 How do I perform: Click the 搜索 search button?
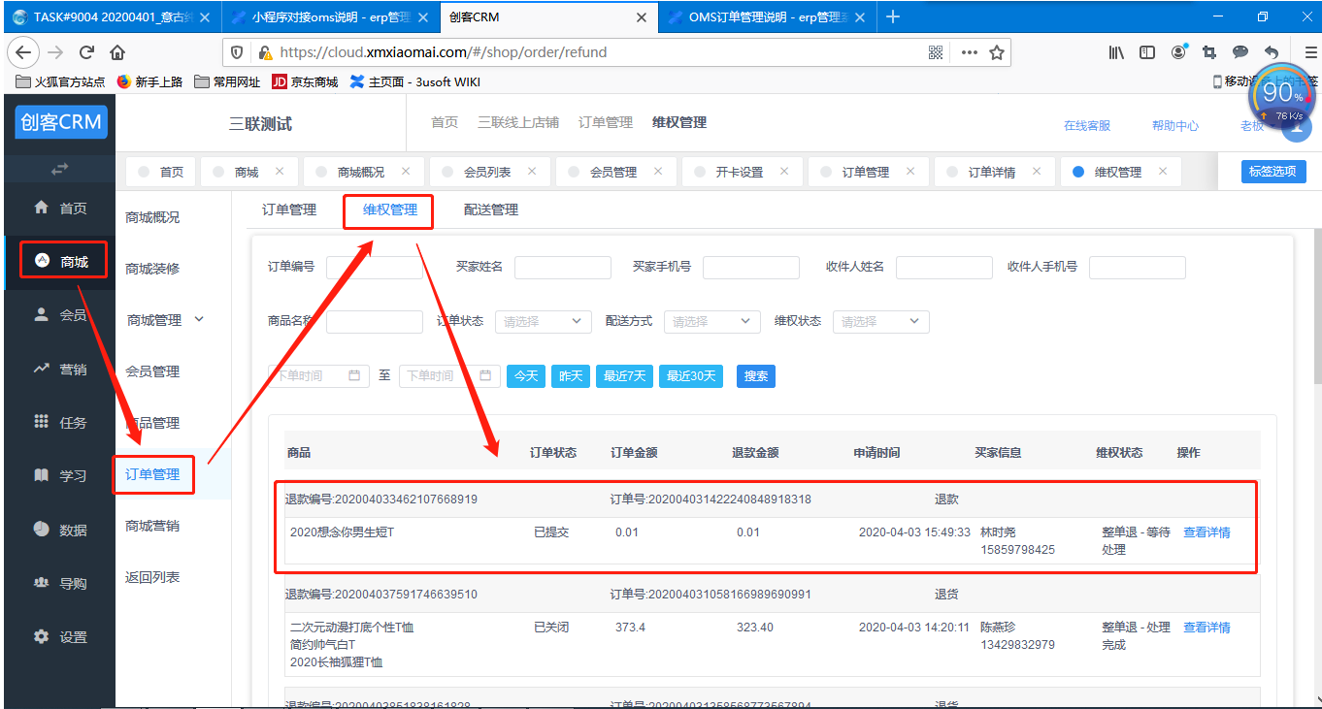[755, 375]
